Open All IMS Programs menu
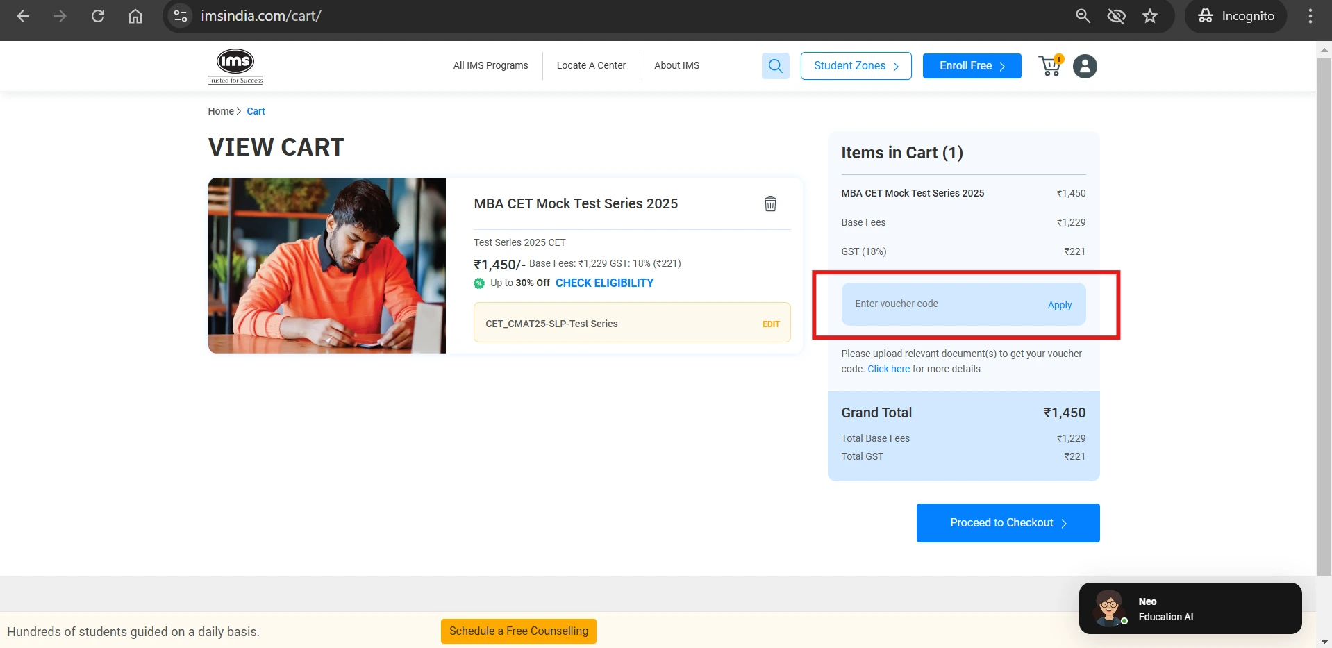 click(x=490, y=65)
